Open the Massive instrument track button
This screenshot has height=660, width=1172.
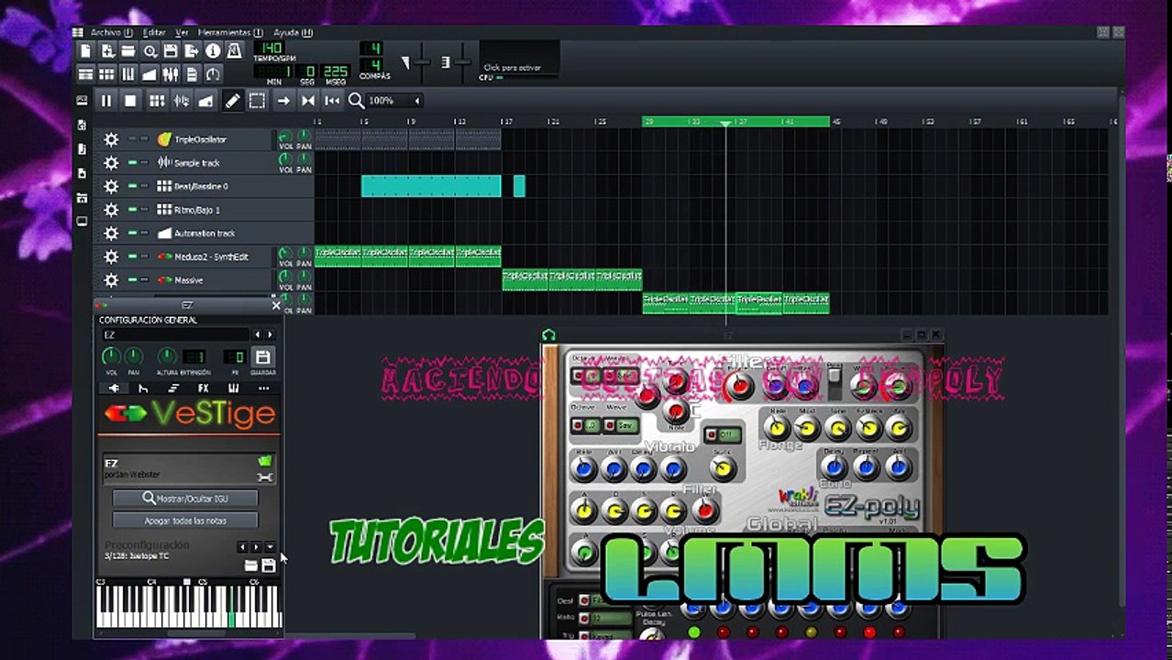coord(215,280)
